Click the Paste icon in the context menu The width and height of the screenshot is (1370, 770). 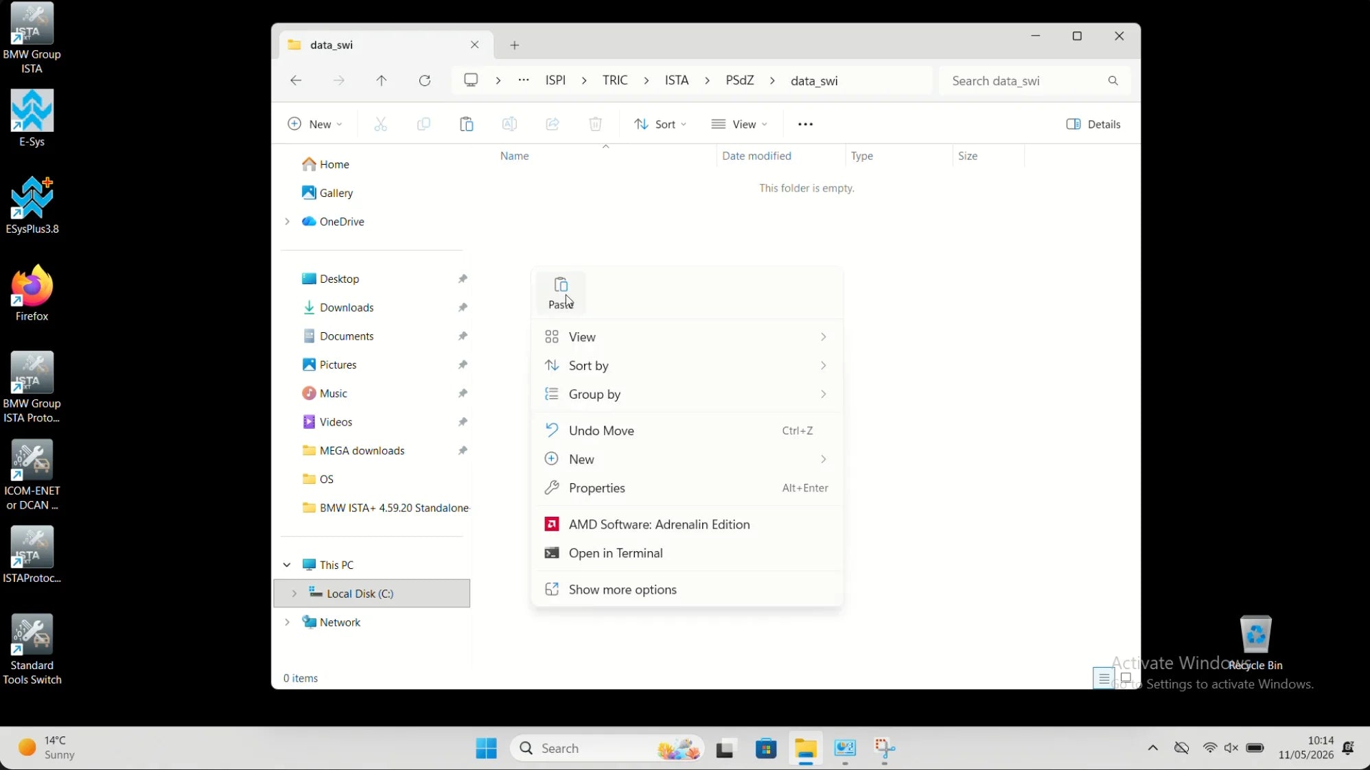(561, 292)
